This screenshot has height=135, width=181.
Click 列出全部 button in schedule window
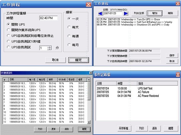click(x=139, y=13)
